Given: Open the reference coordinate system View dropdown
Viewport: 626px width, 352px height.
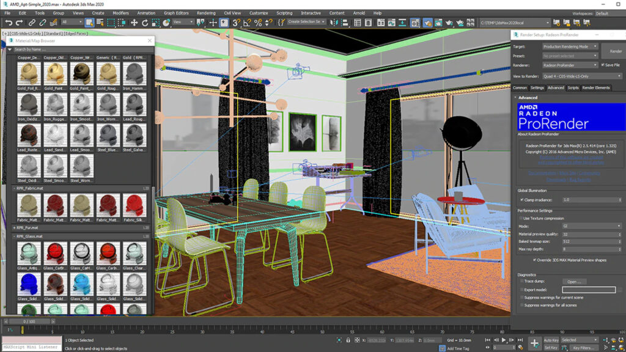Looking at the screenshot, I should 183,23.
